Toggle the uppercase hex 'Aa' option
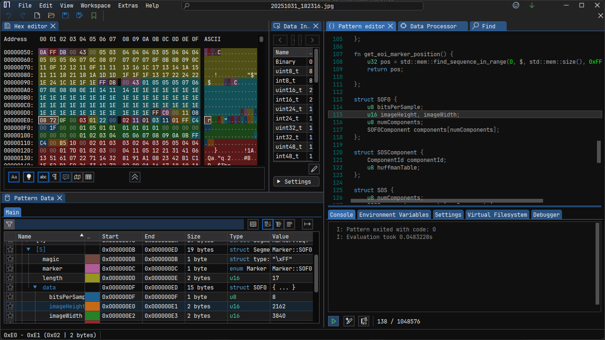 [x=14, y=177]
